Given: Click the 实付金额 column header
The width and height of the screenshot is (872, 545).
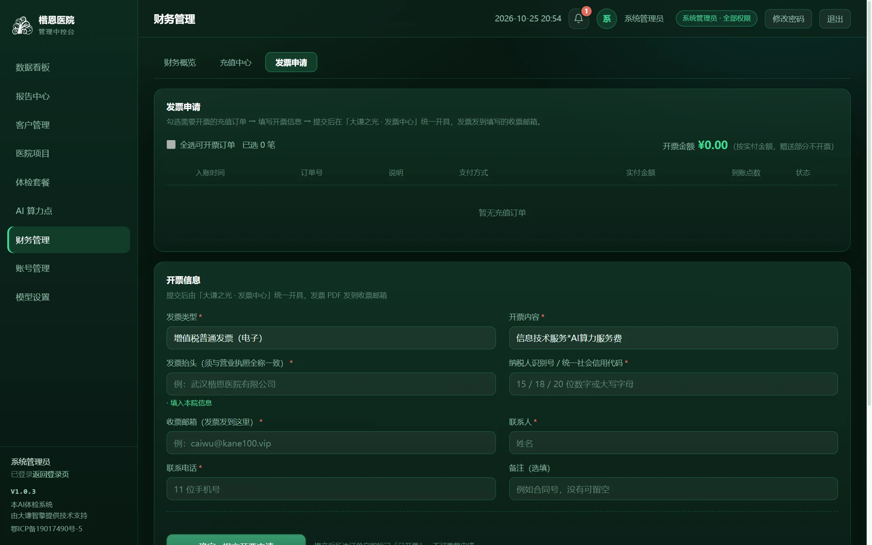Looking at the screenshot, I should coord(641,173).
